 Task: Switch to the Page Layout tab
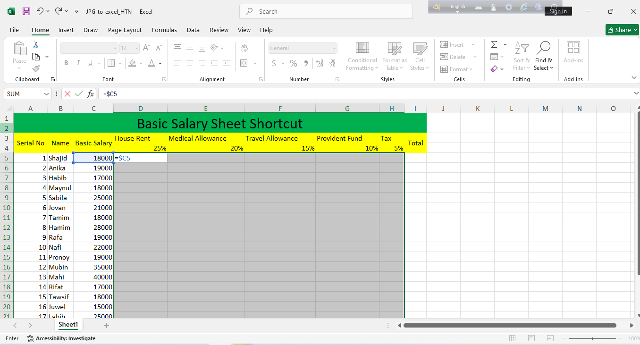click(x=125, y=30)
